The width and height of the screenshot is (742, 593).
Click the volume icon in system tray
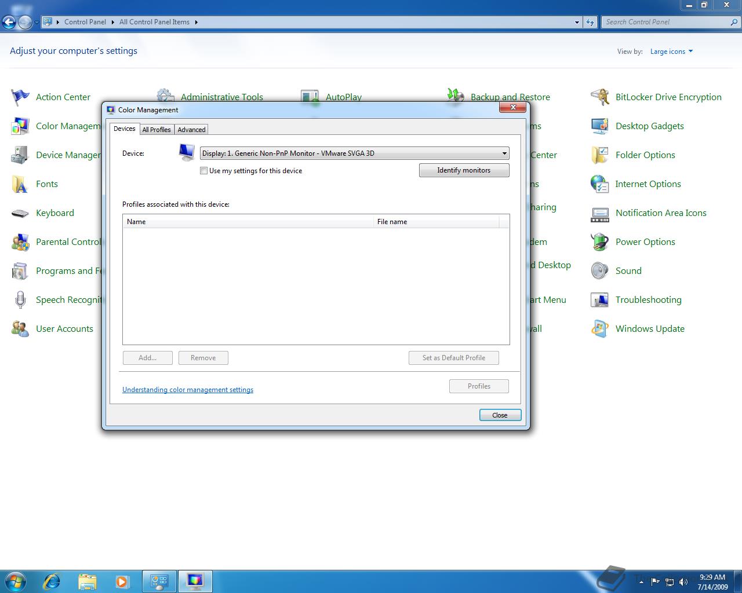683,581
